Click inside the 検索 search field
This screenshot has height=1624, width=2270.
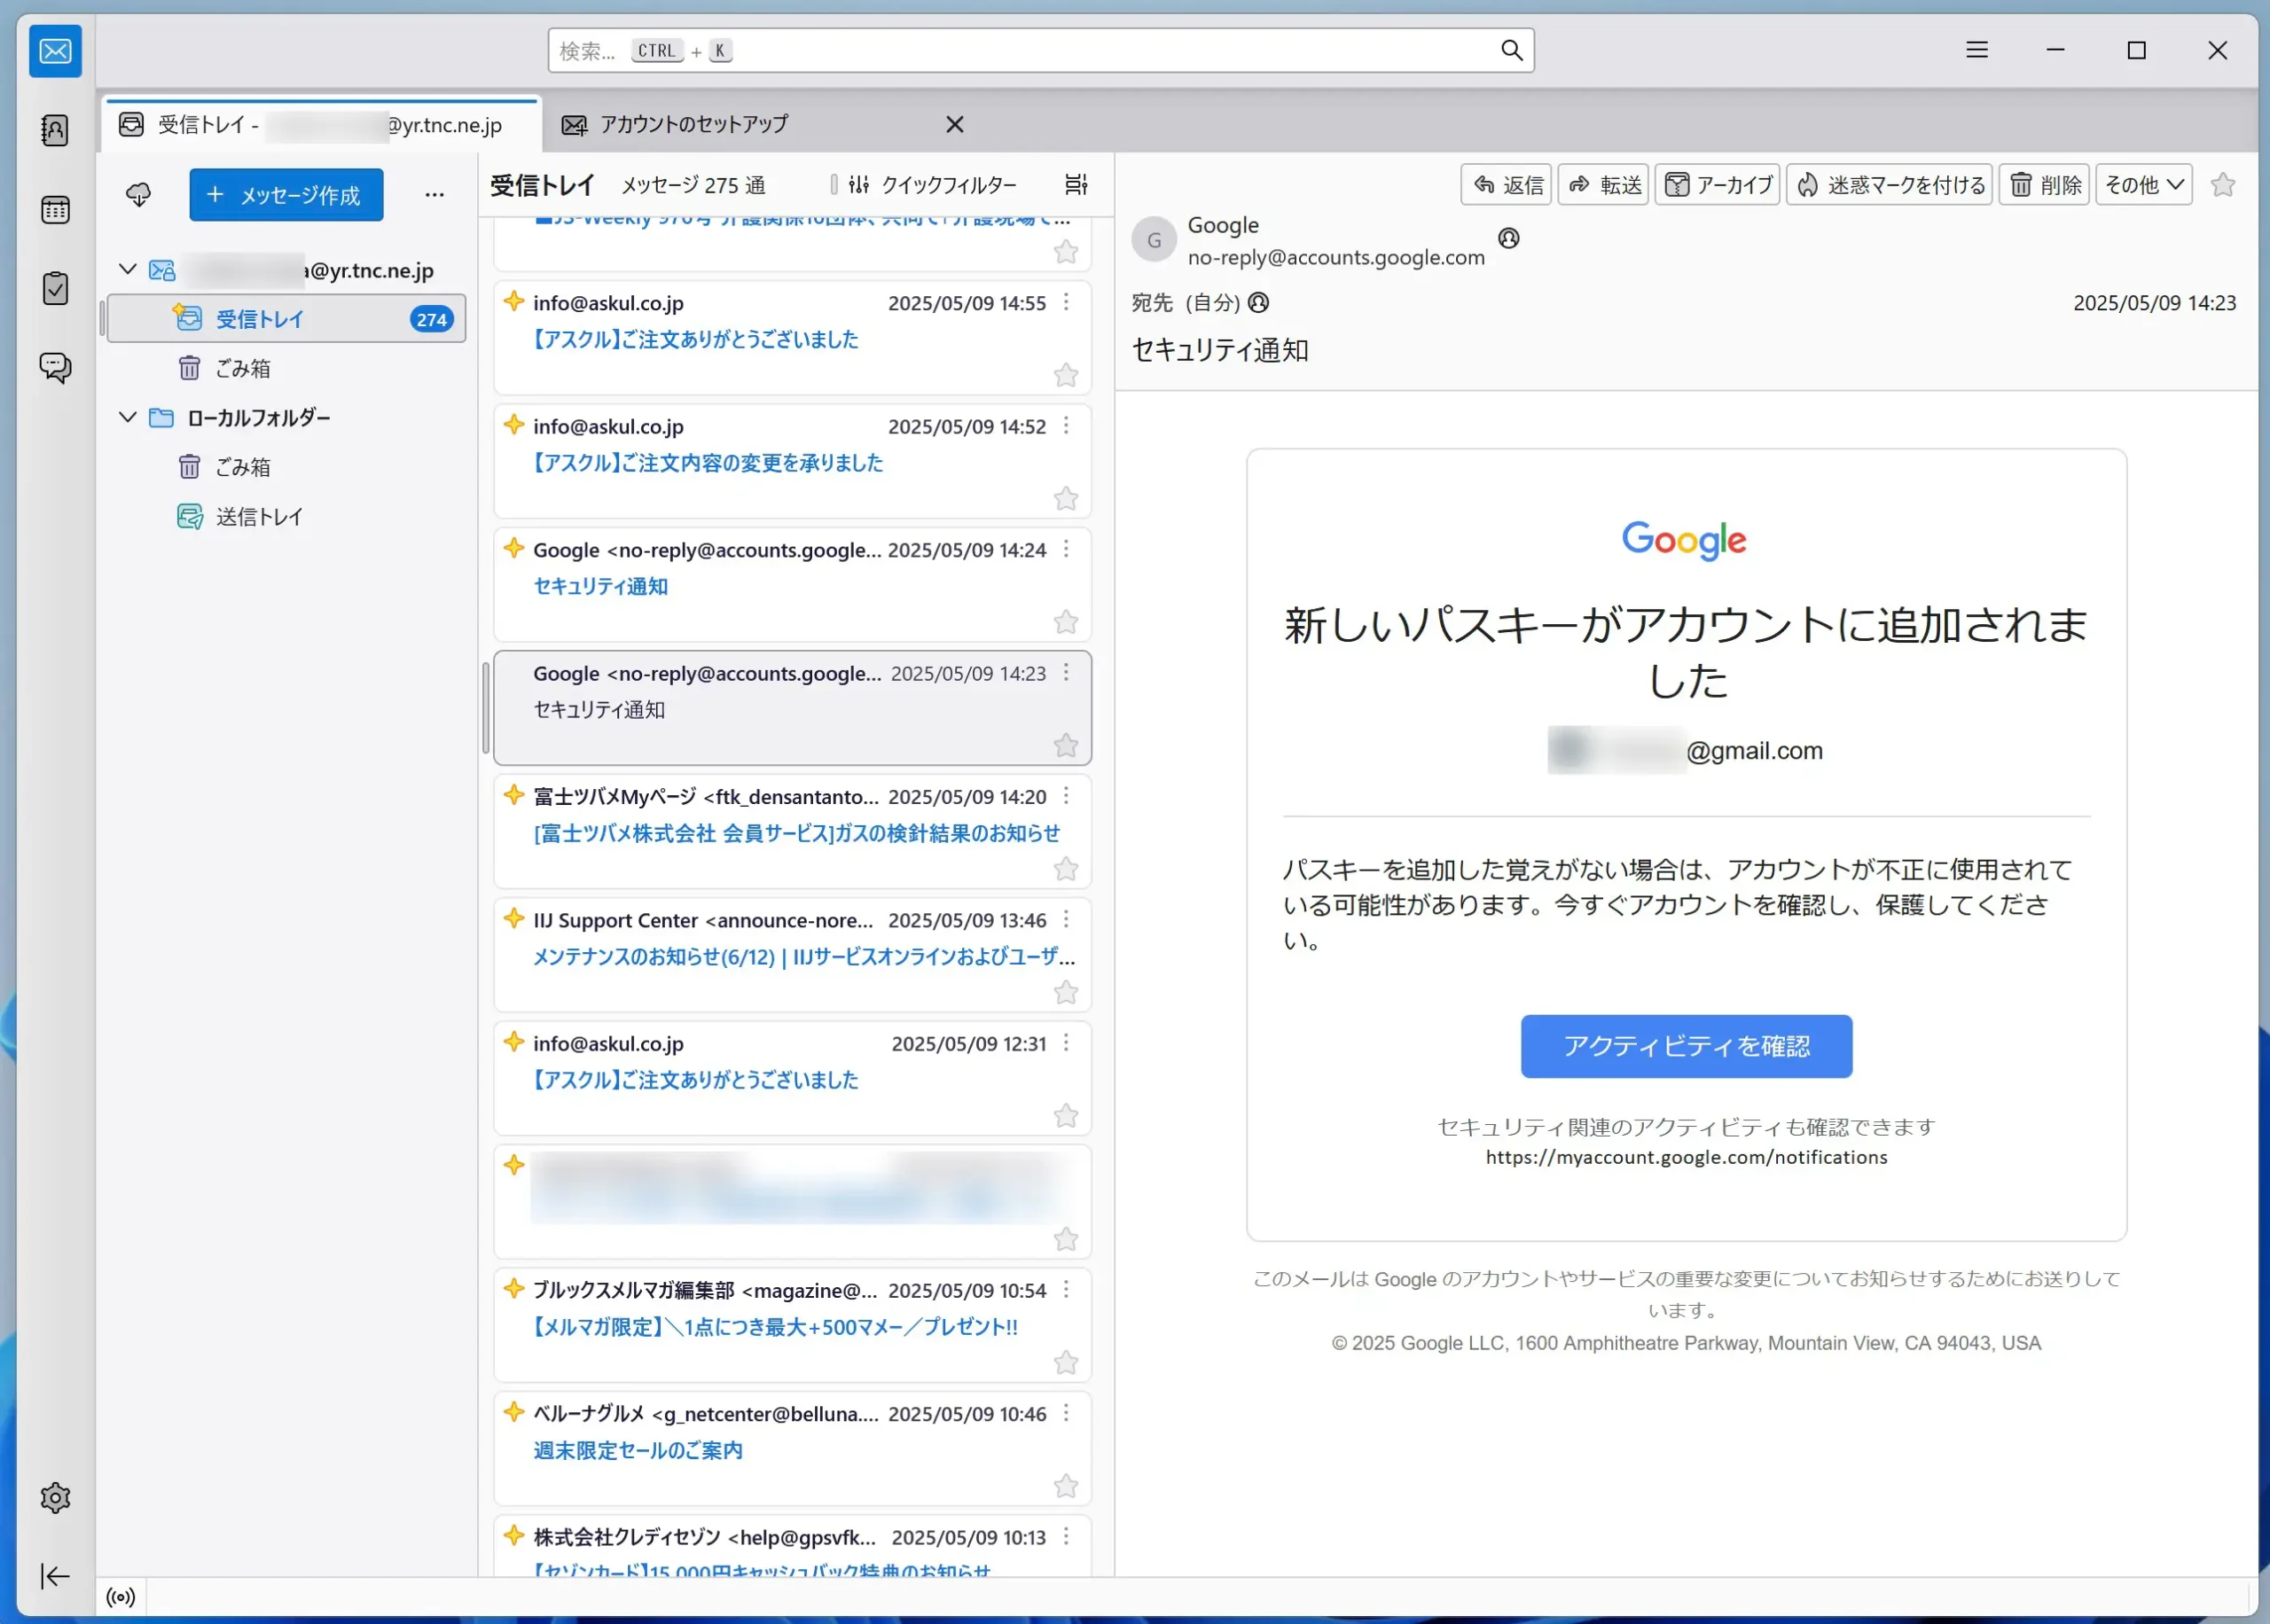click(1040, 49)
